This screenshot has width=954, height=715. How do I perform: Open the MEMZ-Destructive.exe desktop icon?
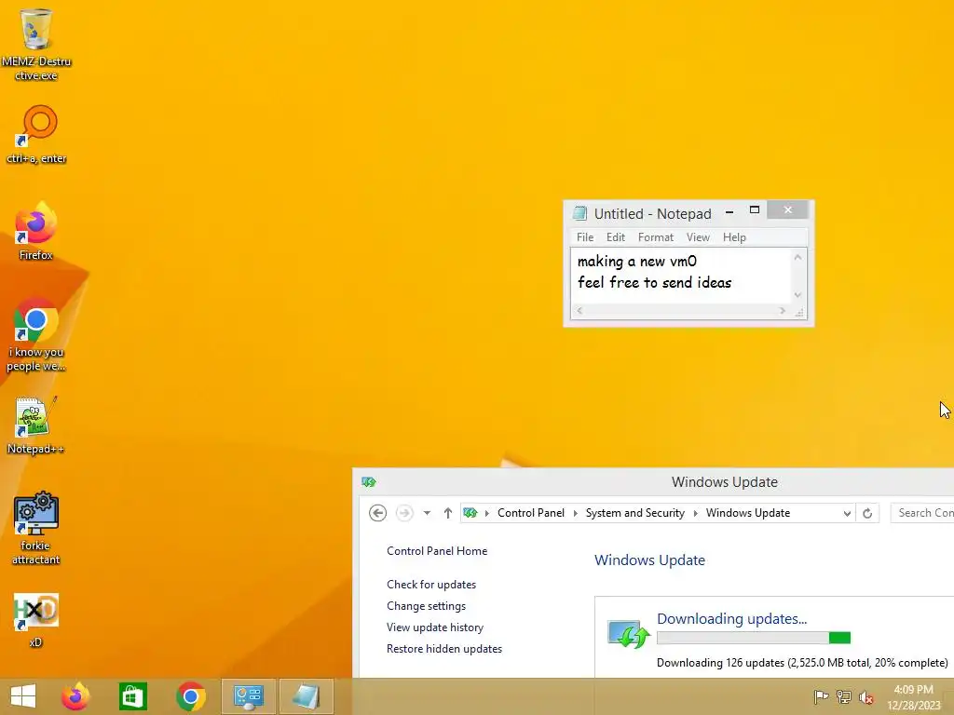click(36, 44)
